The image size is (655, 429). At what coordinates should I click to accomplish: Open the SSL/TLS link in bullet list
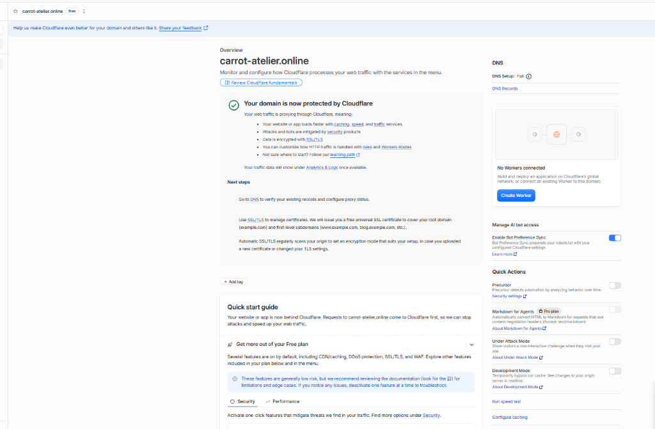click(x=314, y=139)
